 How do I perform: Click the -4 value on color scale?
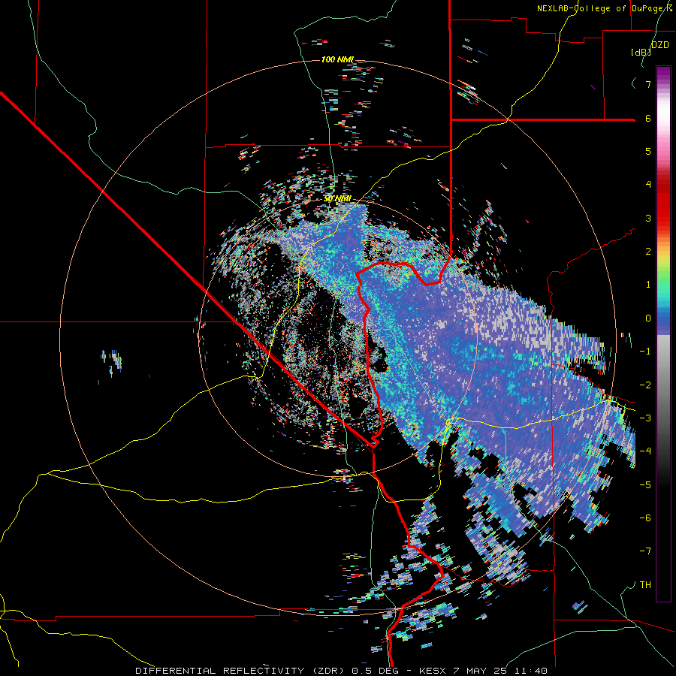coord(645,451)
